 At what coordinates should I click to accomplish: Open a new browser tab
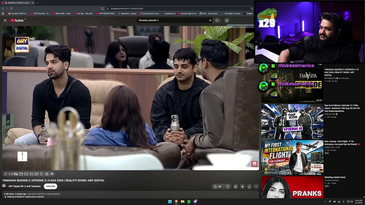(38, 3)
